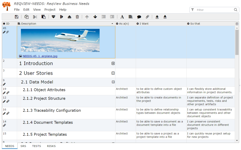
Task: Click the So that column header
Action: (211, 23)
